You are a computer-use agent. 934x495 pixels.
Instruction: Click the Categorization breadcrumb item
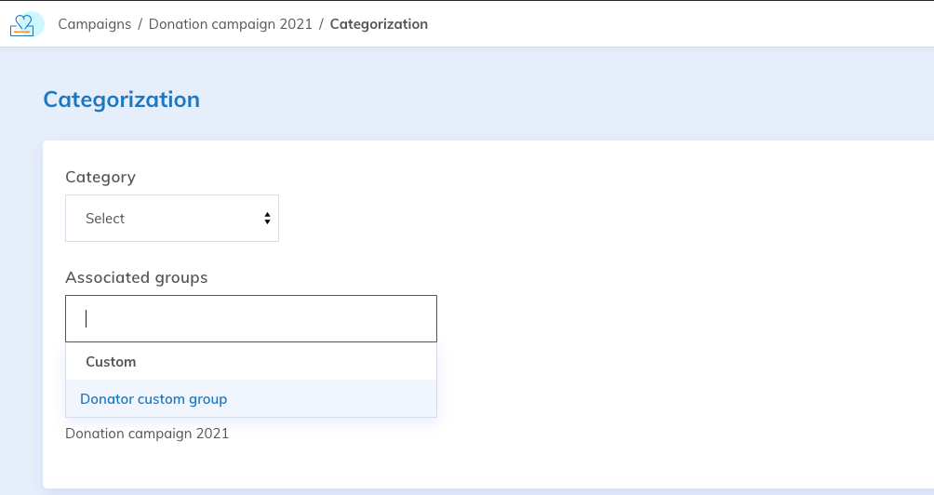[x=379, y=24]
